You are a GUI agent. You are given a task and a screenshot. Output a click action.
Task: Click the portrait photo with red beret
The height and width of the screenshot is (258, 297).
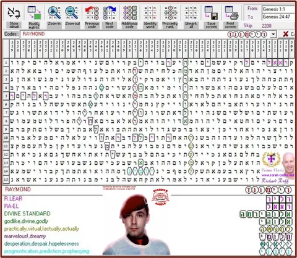tap(136, 225)
